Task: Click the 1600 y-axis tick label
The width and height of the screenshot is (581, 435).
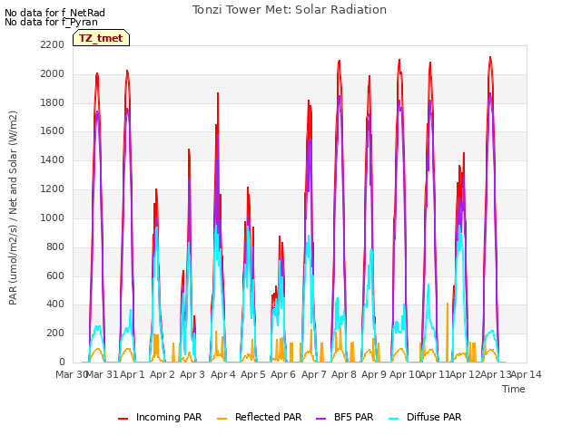Action: click(53, 130)
